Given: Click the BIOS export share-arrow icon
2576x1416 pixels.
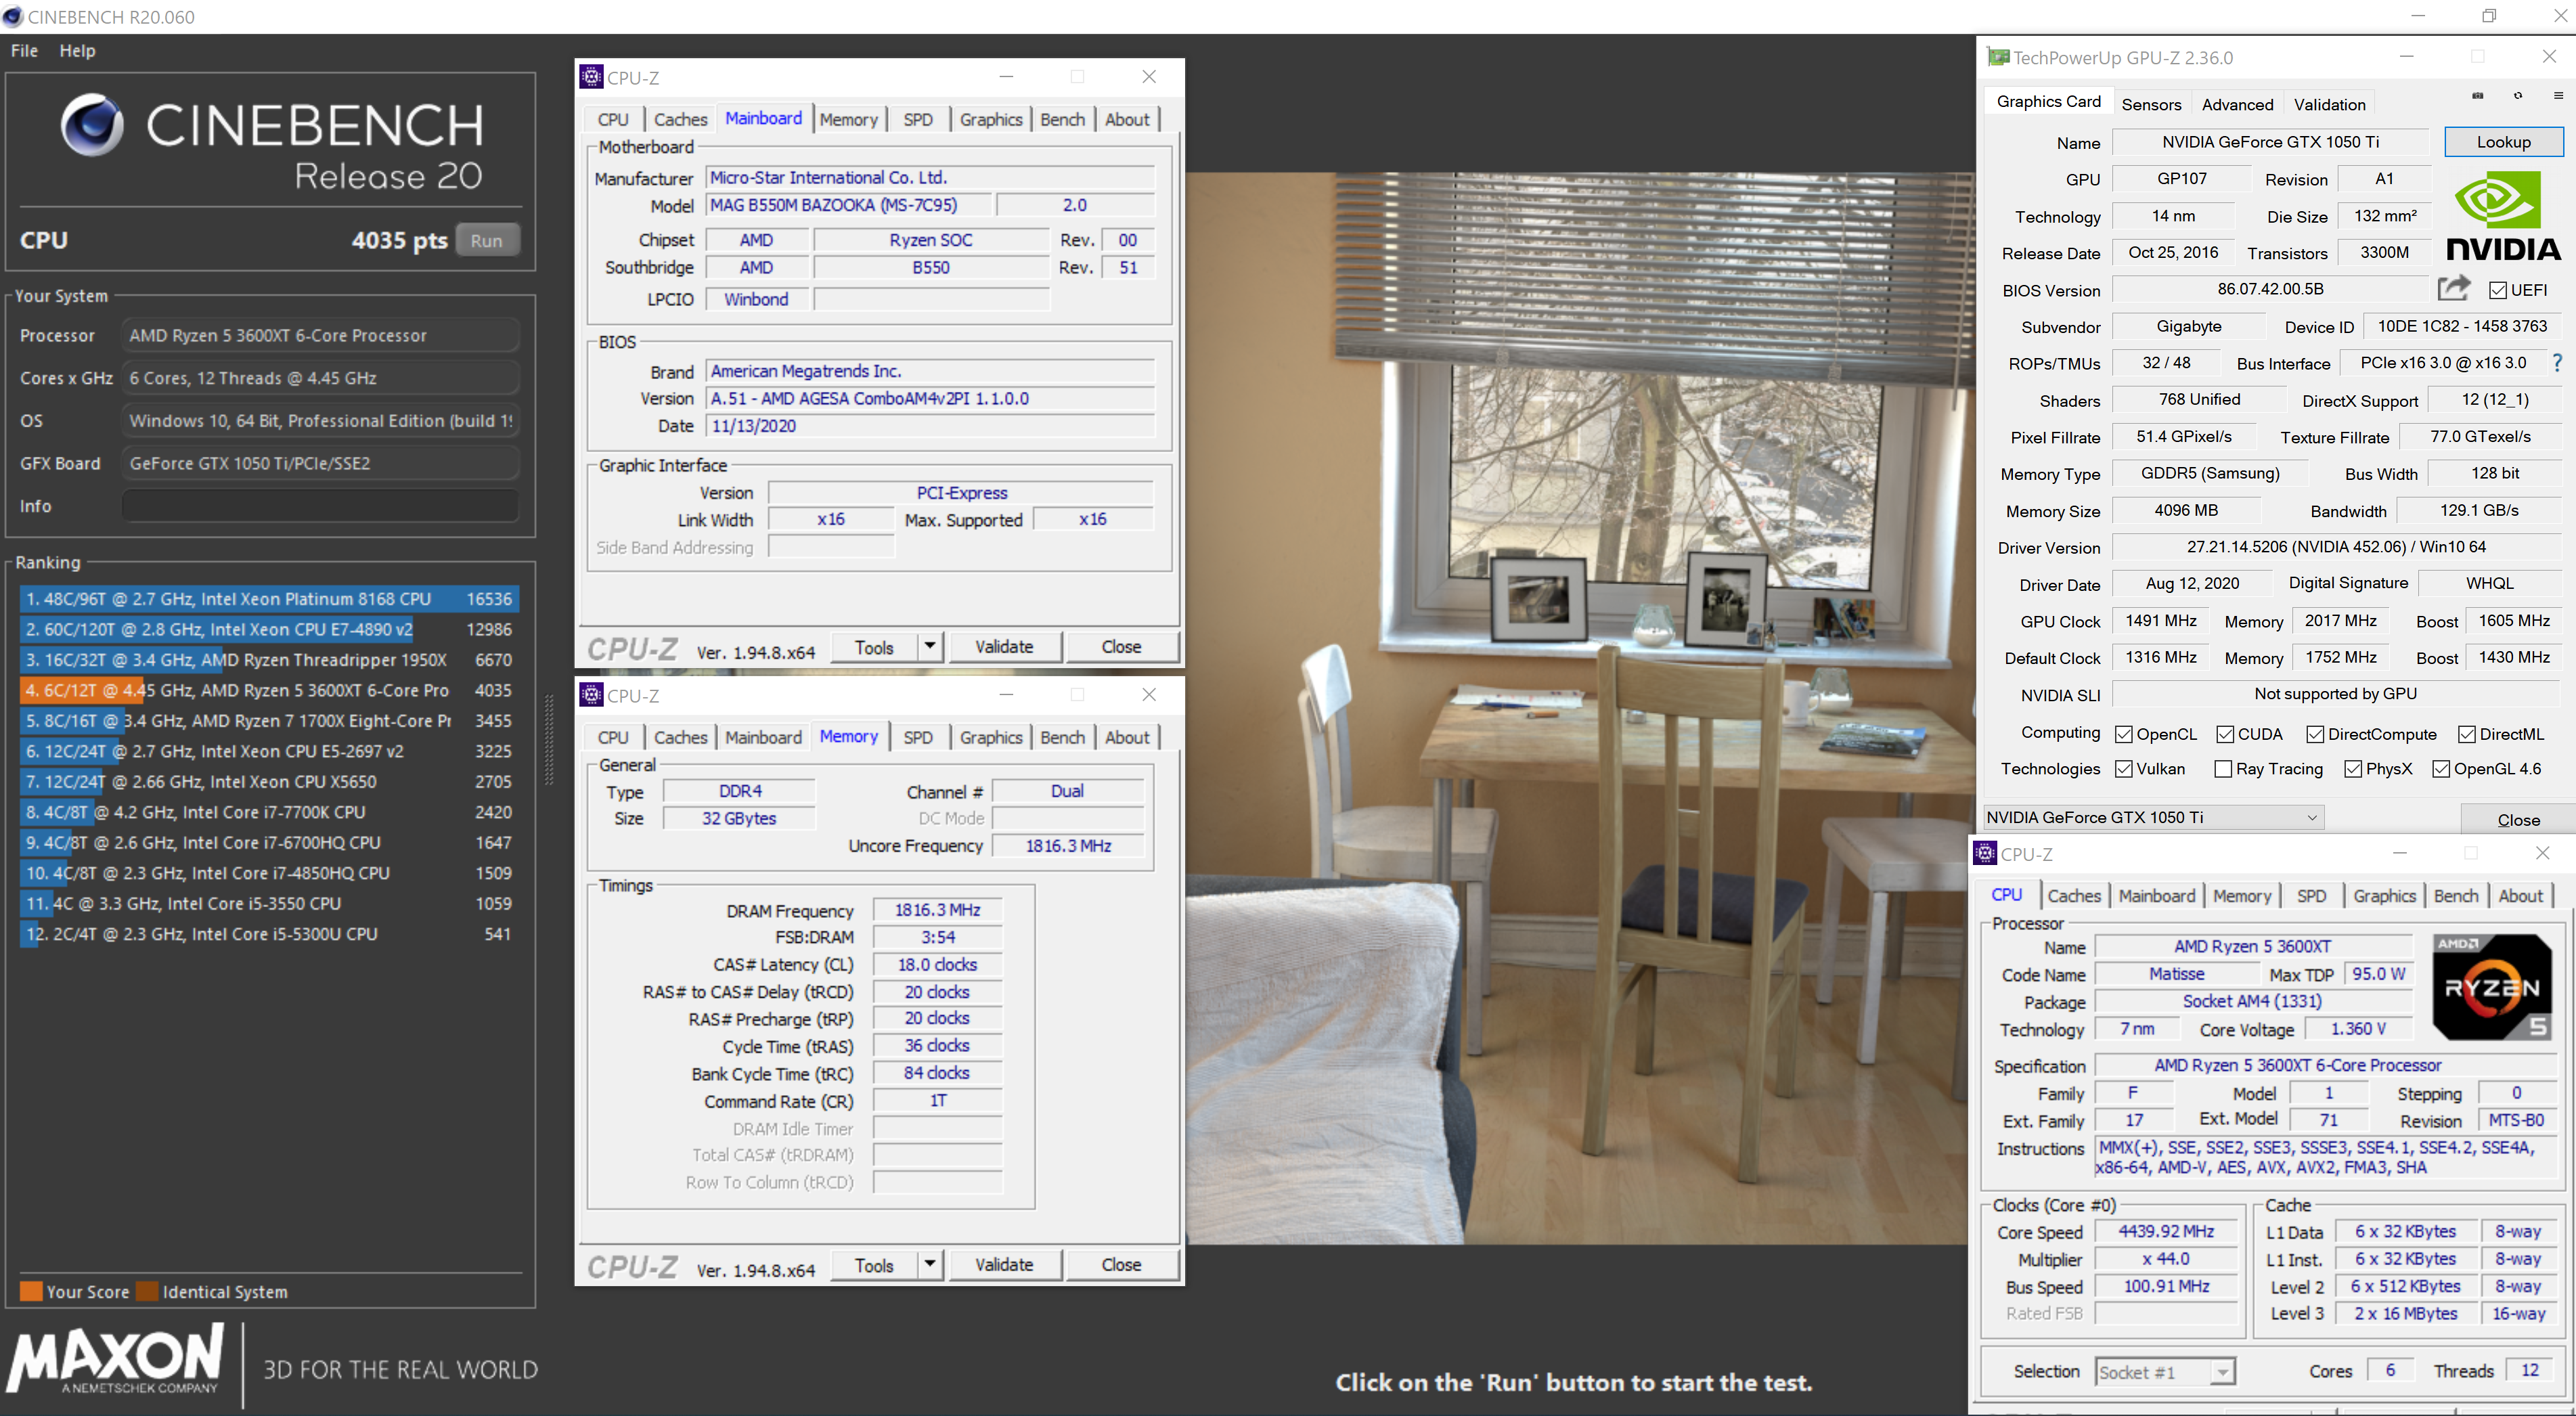Looking at the screenshot, I should [x=2453, y=289].
